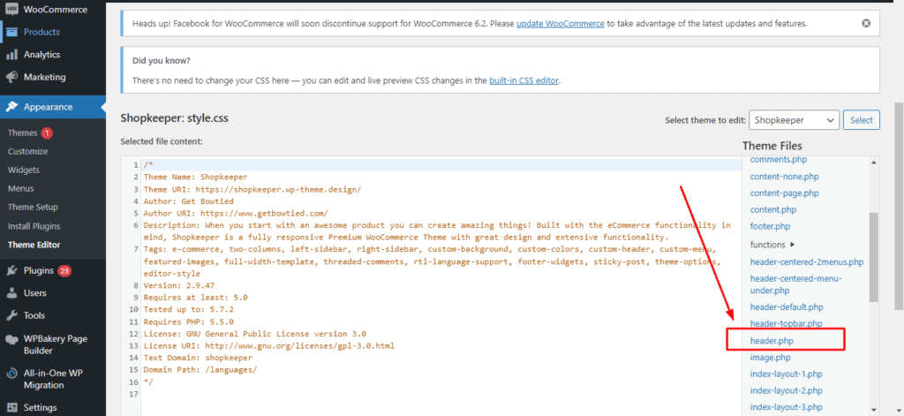
Task: Expand the functions folder
Action: tap(772, 245)
